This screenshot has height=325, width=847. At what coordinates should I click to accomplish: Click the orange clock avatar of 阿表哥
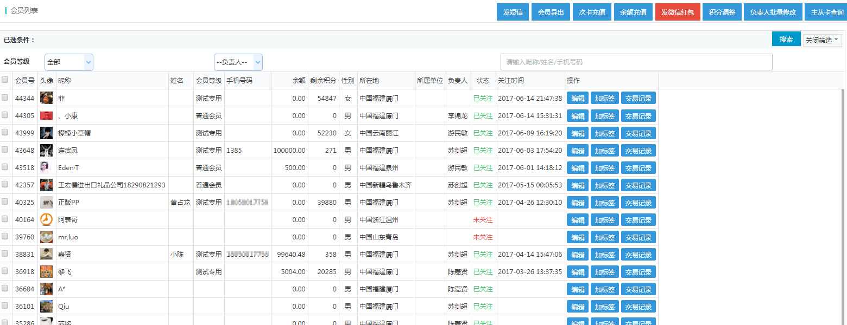[x=47, y=219]
